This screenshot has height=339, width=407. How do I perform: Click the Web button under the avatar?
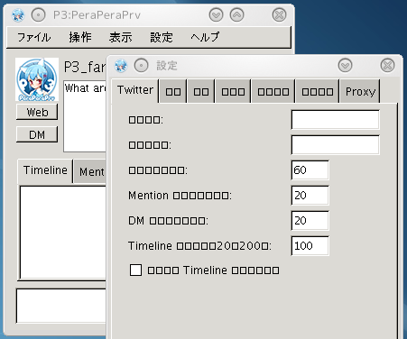click(x=37, y=112)
